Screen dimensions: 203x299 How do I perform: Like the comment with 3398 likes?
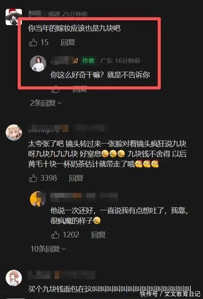pyautogui.click(x=33, y=178)
